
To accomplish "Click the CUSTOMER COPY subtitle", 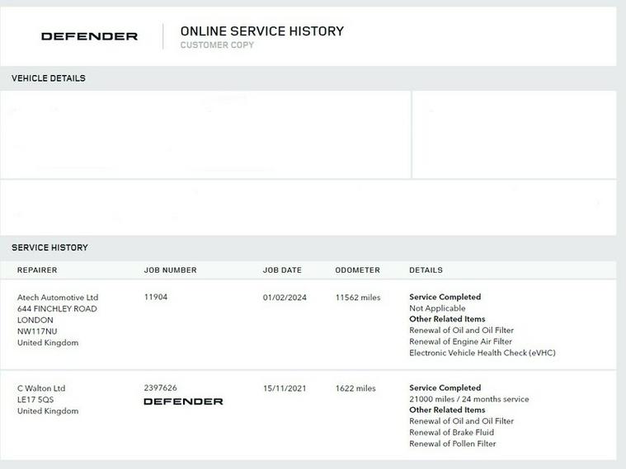I will [217, 45].
